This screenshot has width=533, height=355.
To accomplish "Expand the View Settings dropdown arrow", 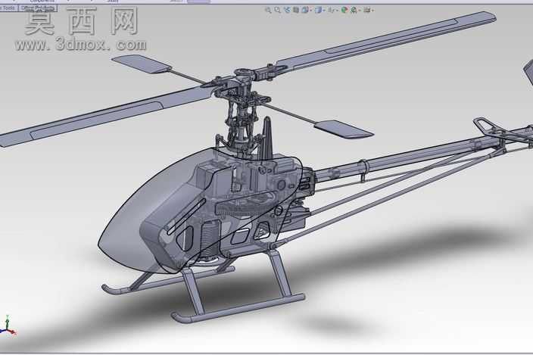I will tap(372, 11).
